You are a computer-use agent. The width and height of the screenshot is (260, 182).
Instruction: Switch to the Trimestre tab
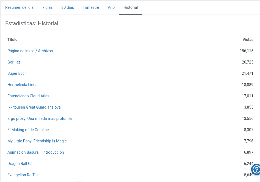click(91, 7)
